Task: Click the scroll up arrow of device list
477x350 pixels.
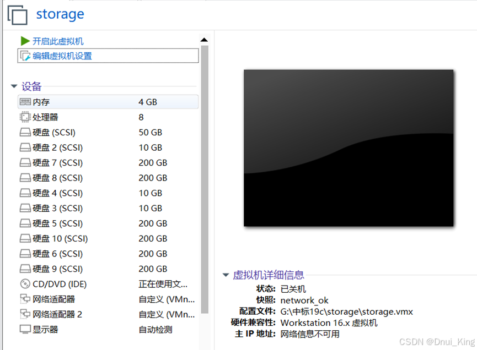Action: click(205, 40)
